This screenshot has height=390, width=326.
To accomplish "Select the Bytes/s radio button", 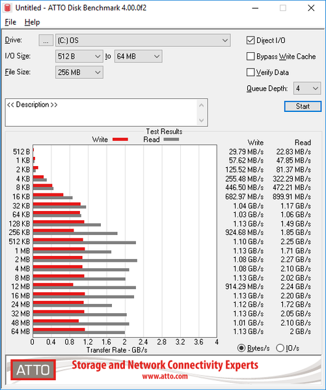I will [241, 348].
